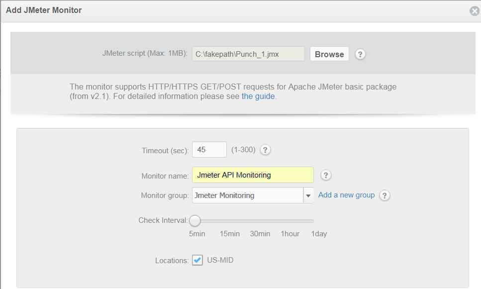481x289 pixels.
Task: Set check interval to 15min on slider
Action: (x=230, y=221)
